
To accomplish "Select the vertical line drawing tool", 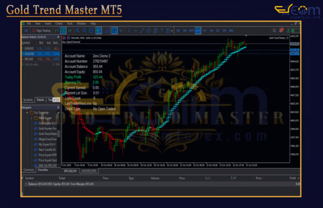I will 129,31.
